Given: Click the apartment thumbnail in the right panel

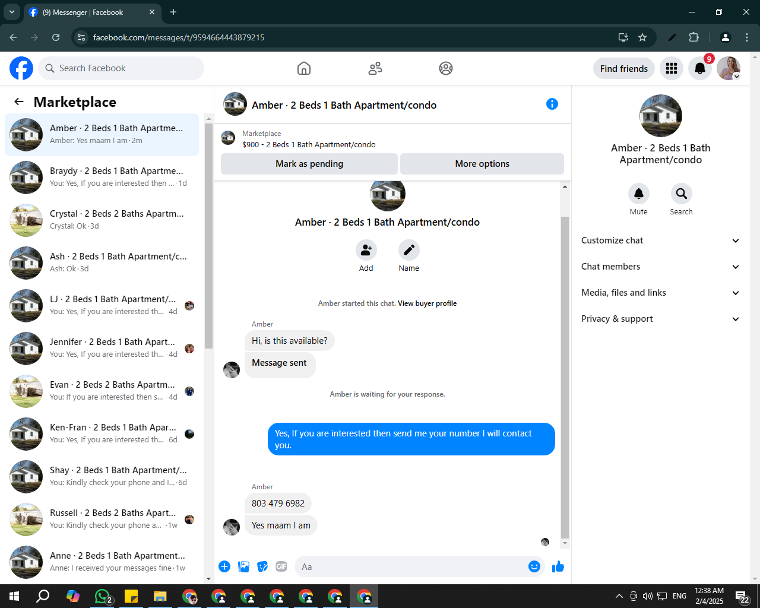Looking at the screenshot, I should 661,116.
